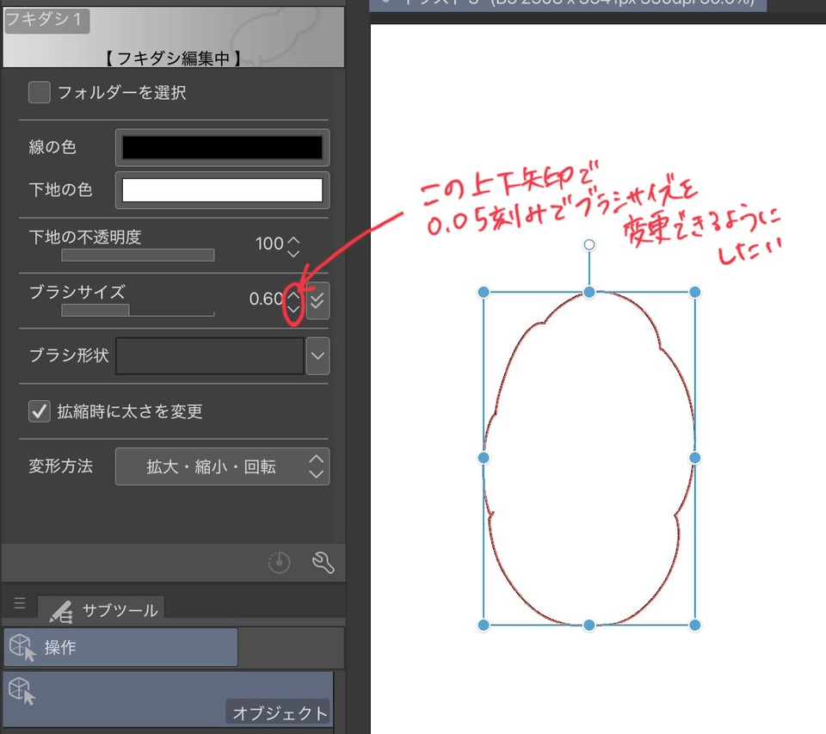Click the top-center bounding box handle

click(x=589, y=293)
